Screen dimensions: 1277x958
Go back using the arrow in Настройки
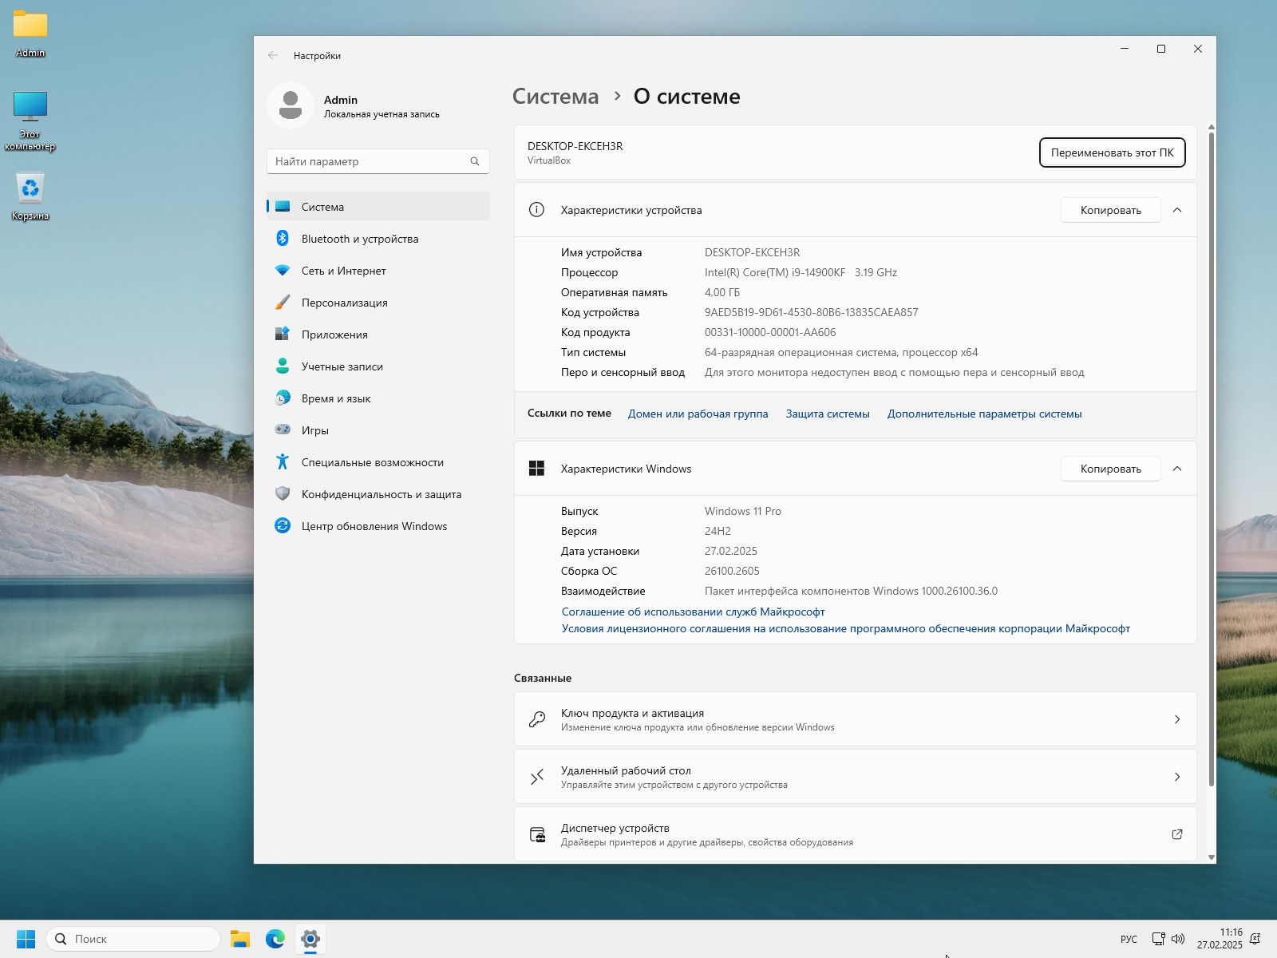click(273, 56)
